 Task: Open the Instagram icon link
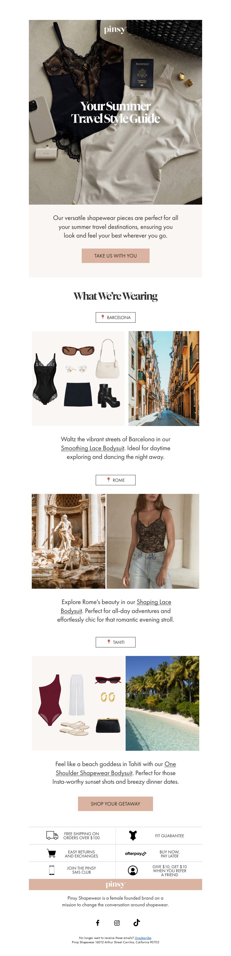pyautogui.click(x=117, y=922)
